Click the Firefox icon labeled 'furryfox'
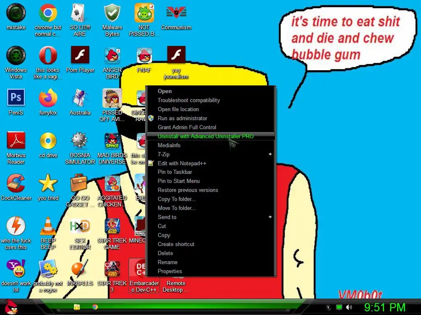 click(48, 98)
